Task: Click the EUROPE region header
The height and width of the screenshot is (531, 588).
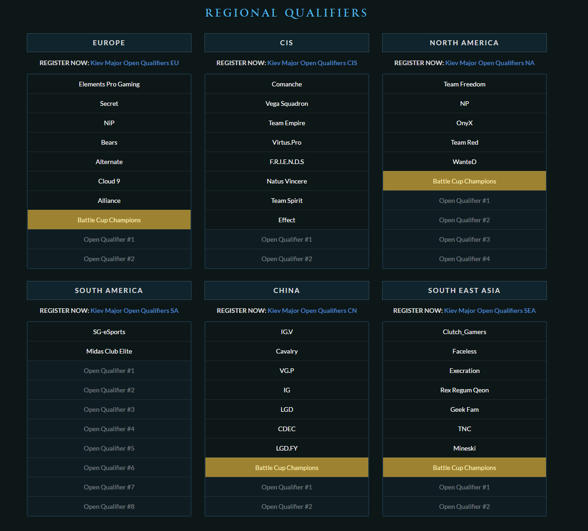Action: pos(109,43)
